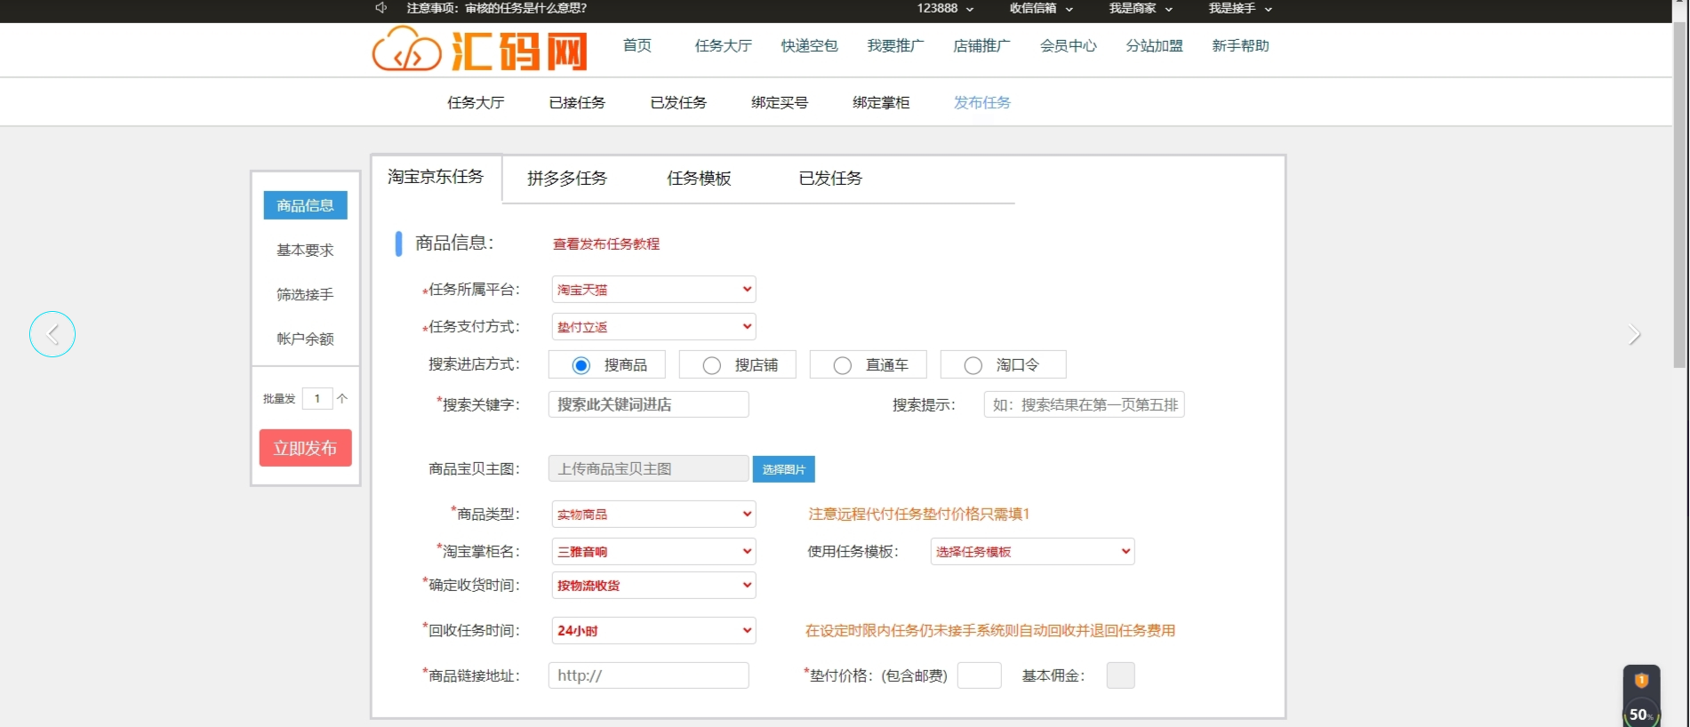Click the 50% speed gauge widget

pos(1640,715)
